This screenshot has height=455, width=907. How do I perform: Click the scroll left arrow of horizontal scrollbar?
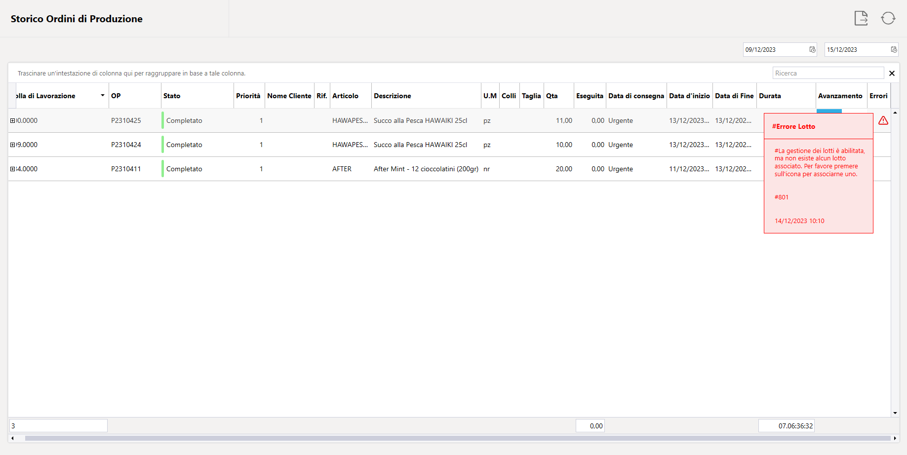click(x=12, y=438)
